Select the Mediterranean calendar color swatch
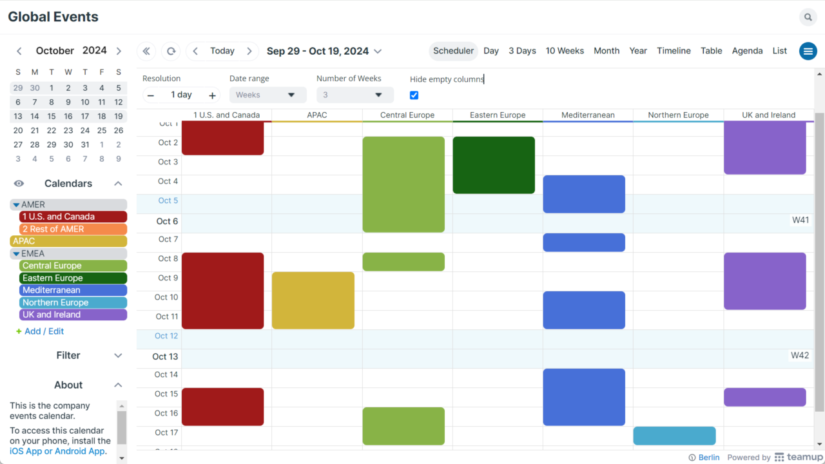 pyautogui.click(x=73, y=290)
